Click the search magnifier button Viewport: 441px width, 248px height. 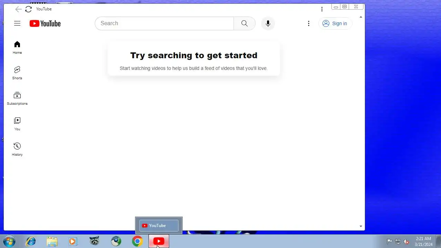[245, 23]
